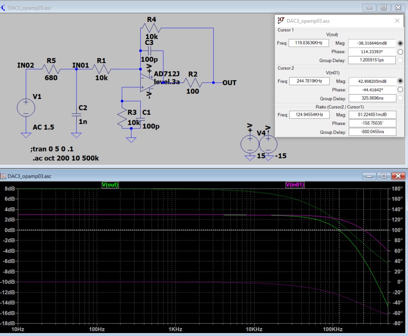Viewport: 408px width, 336px height.
Task: Select resistor R4 symbol
Action: tap(151, 28)
